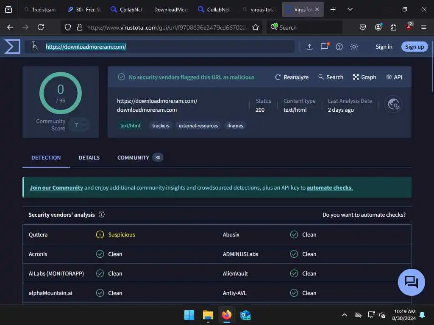Image resolution: width=434 pixels, height=325 pixels.
Task: Click the Antiy-AVL vendor name
Action: 234,293
